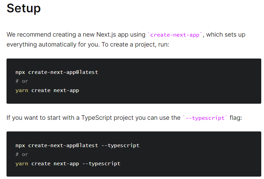Click the line npx create-next-app@latest
Screen dimensions: 264x179
coord(57,72)
